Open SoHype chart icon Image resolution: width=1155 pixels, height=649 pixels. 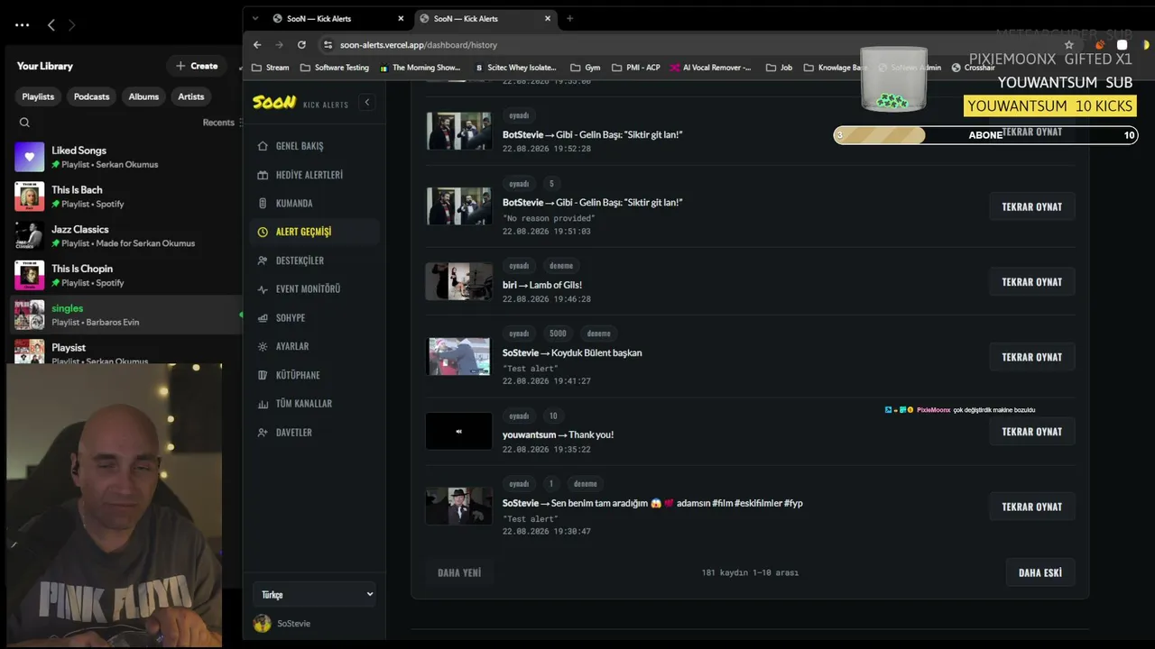coord(263,318)
